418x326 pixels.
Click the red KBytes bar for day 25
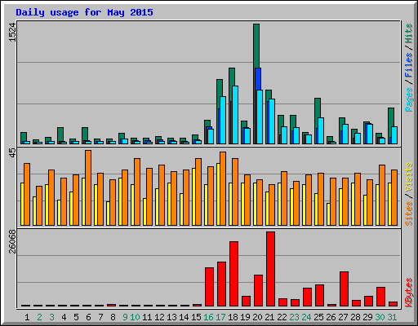pos(319,296)
